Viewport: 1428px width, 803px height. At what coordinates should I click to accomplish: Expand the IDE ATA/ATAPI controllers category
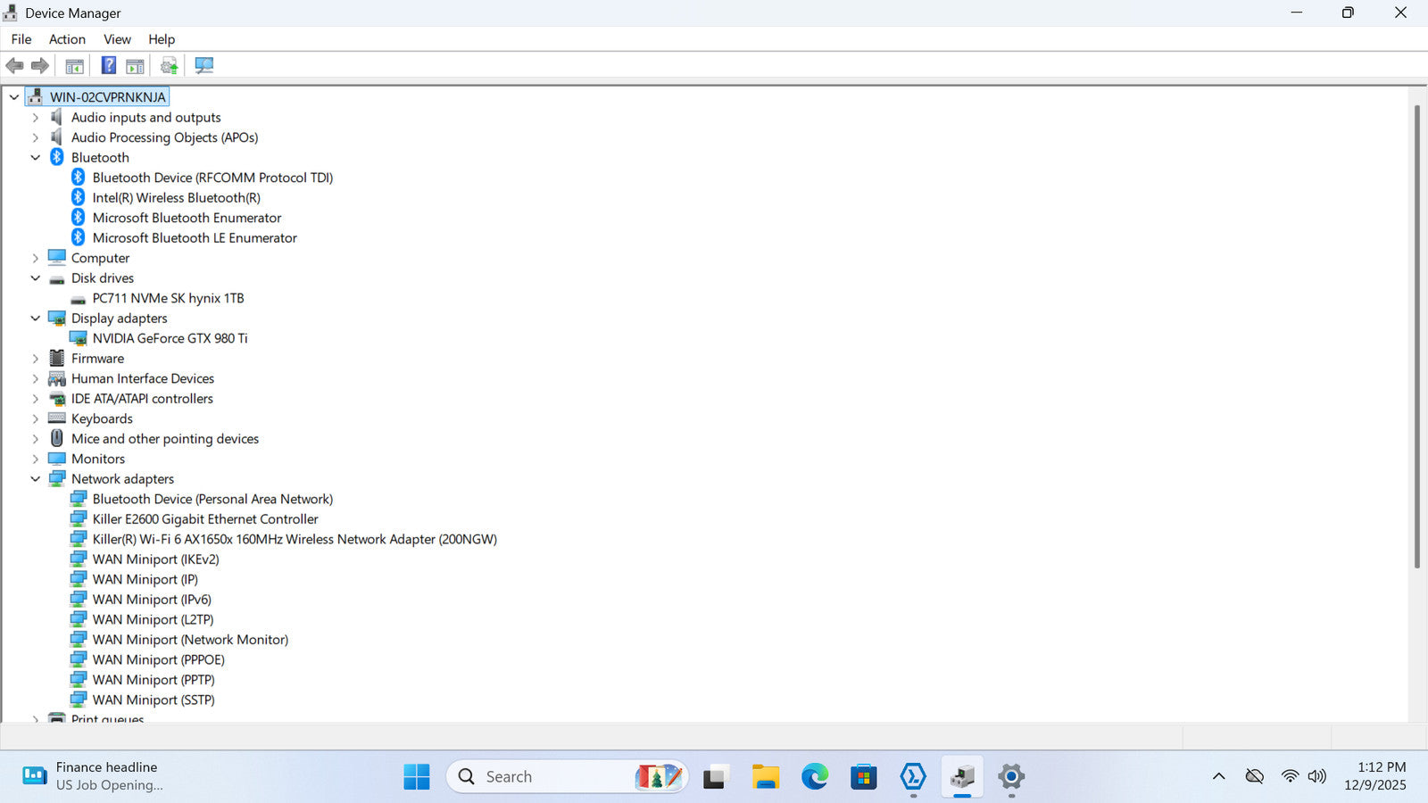point(36,399)
